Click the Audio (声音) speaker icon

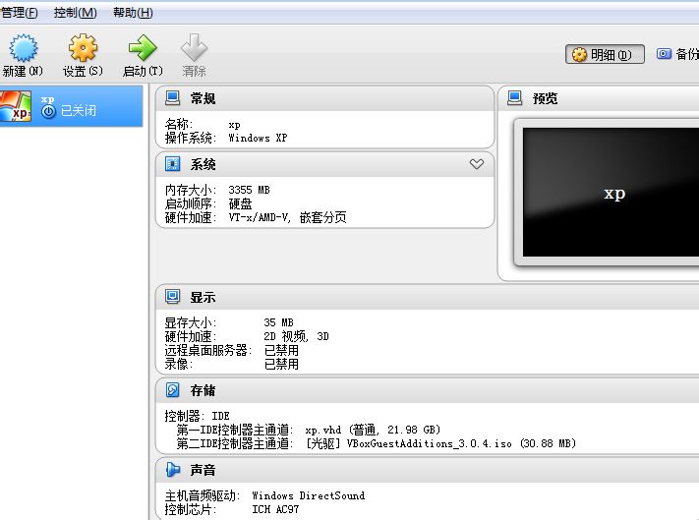pyautogui.click(x=172, y=469)
